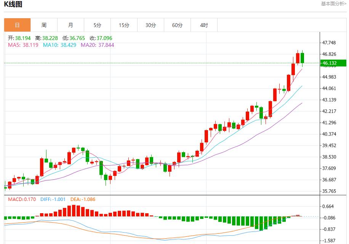
Task: Select the 60分 timeframe tab
Action: (x=177, y=25)
